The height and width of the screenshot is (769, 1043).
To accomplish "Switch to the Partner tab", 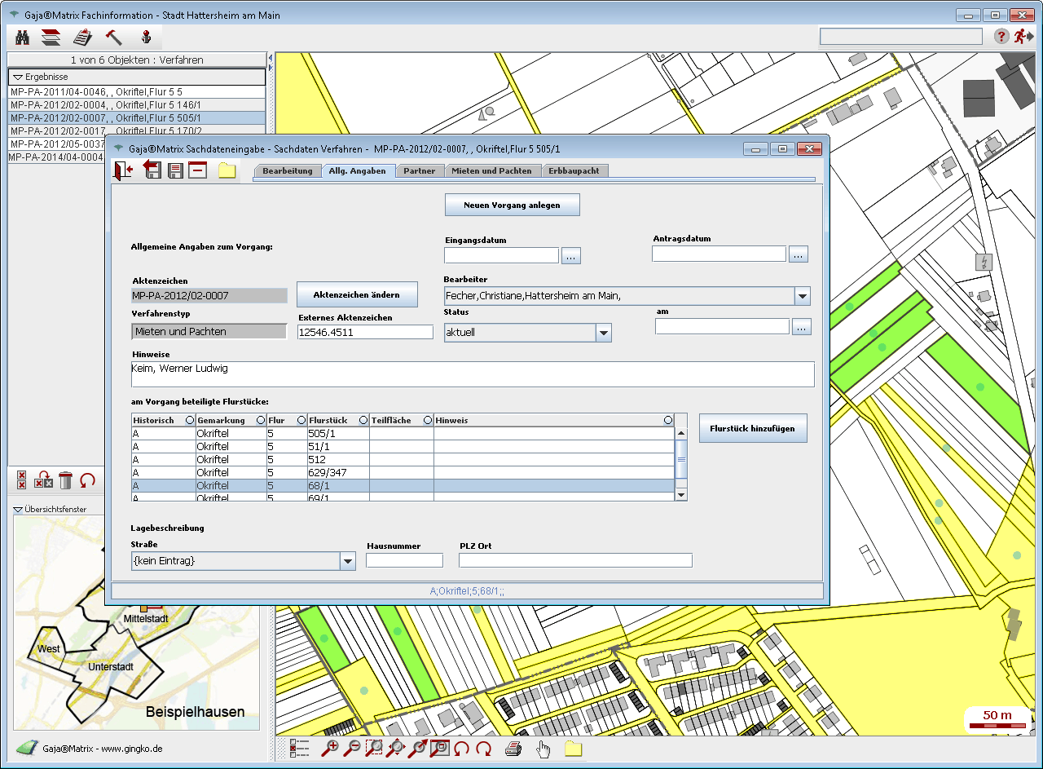I will pyautogui.click(x=420, y=171).
